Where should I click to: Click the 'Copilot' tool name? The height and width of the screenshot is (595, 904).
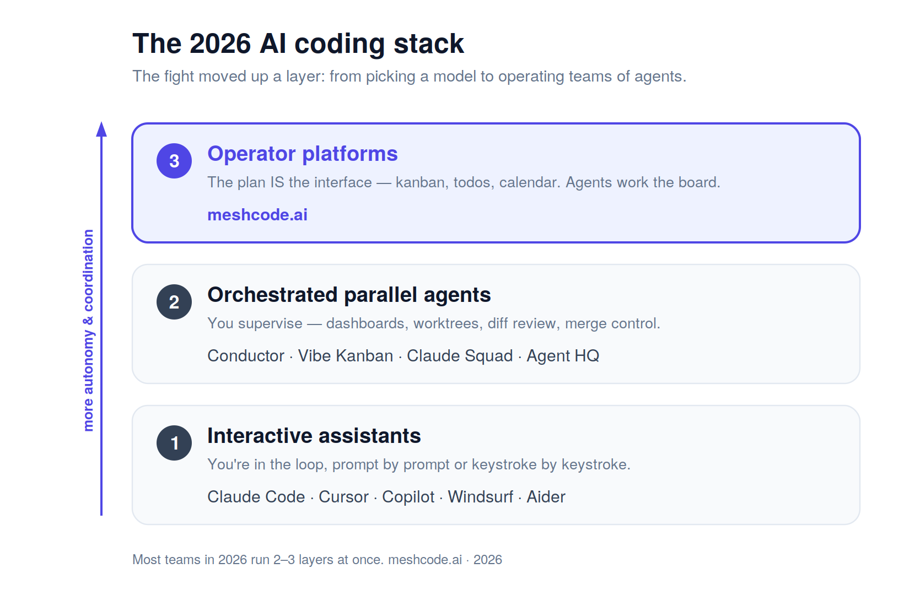(408, 497)
